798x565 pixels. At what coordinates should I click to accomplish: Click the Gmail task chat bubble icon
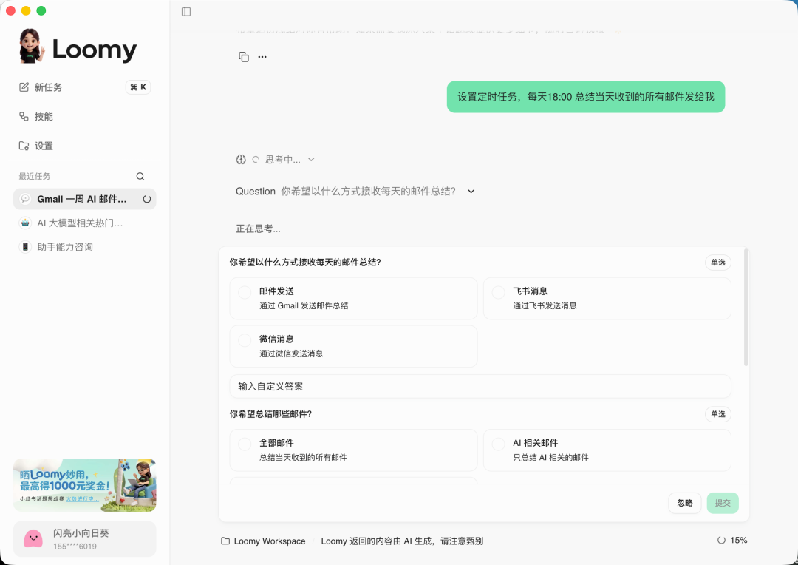pyautogui.click(x=25, y=199)
